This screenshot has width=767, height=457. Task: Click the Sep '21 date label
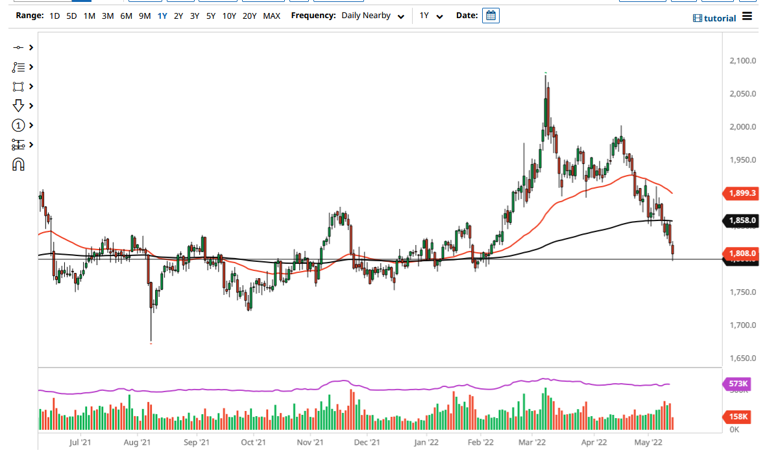[x=196, y=442]
